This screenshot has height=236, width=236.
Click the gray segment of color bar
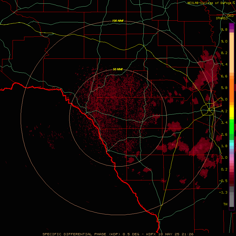coord(232,201)
